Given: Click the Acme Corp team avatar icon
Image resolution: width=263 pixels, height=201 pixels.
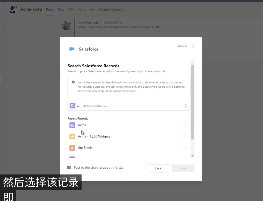Looking at the screenshot, I should (14, 9).
